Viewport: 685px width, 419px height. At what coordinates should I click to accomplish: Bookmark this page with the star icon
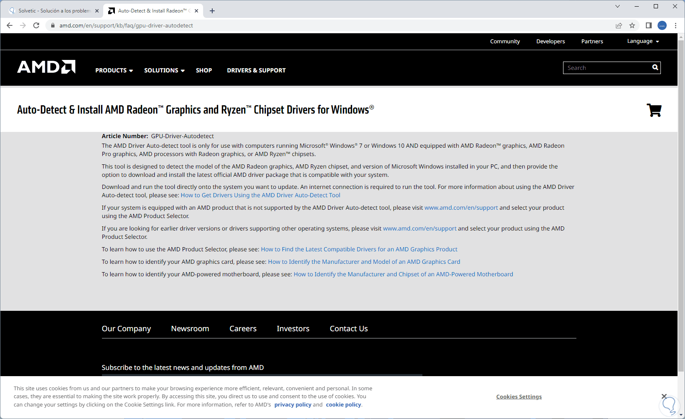[632, 25]
